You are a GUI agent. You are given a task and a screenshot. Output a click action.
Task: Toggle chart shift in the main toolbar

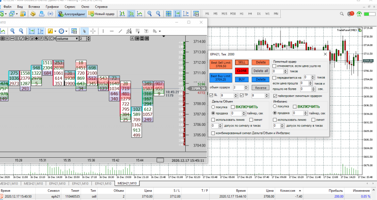(x=186, y=14)
